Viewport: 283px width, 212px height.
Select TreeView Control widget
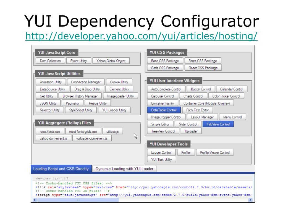point(163,131)
